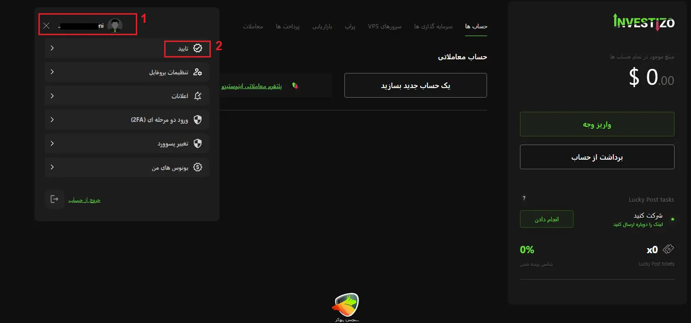Image resolution: width=691 pixels, height=323 pixels.
Task: Switch to the معاملات tab
Action: tap(253, 26)
